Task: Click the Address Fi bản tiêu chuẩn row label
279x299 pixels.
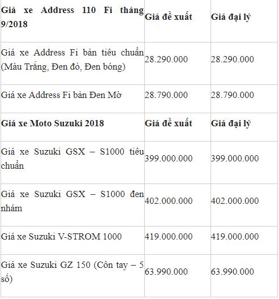Action: pos(72,59)
